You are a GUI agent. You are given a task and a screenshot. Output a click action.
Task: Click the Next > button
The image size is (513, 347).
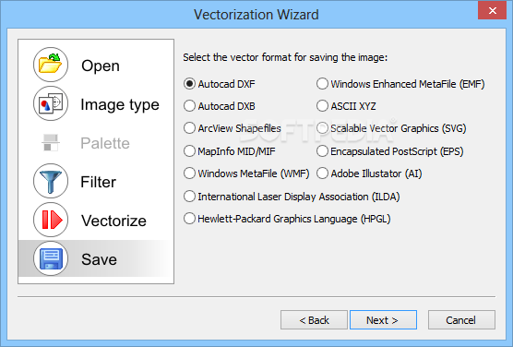(383, 320)
